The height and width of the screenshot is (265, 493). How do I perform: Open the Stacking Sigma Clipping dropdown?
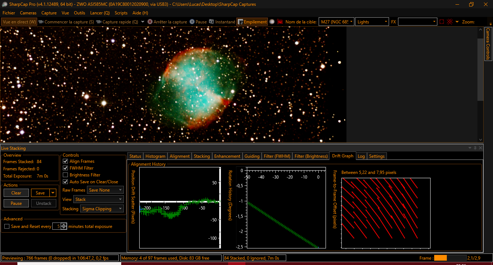point(102,209)
